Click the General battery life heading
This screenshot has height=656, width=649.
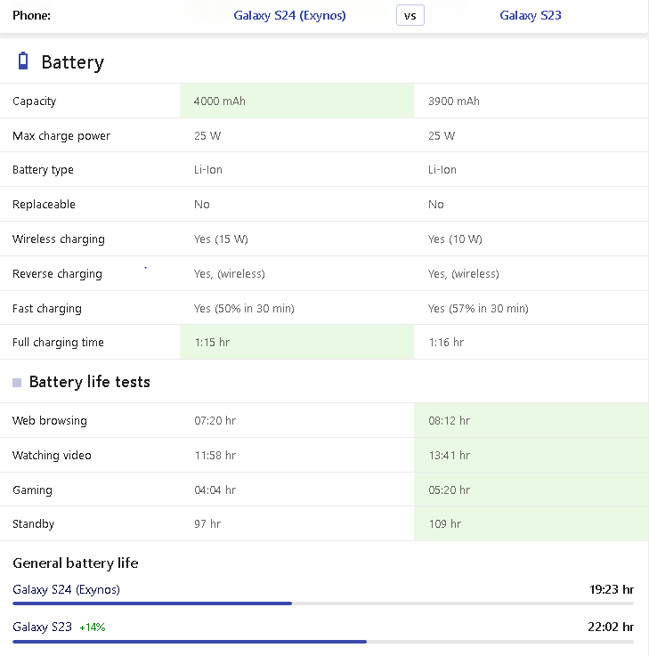click(76, 563)
